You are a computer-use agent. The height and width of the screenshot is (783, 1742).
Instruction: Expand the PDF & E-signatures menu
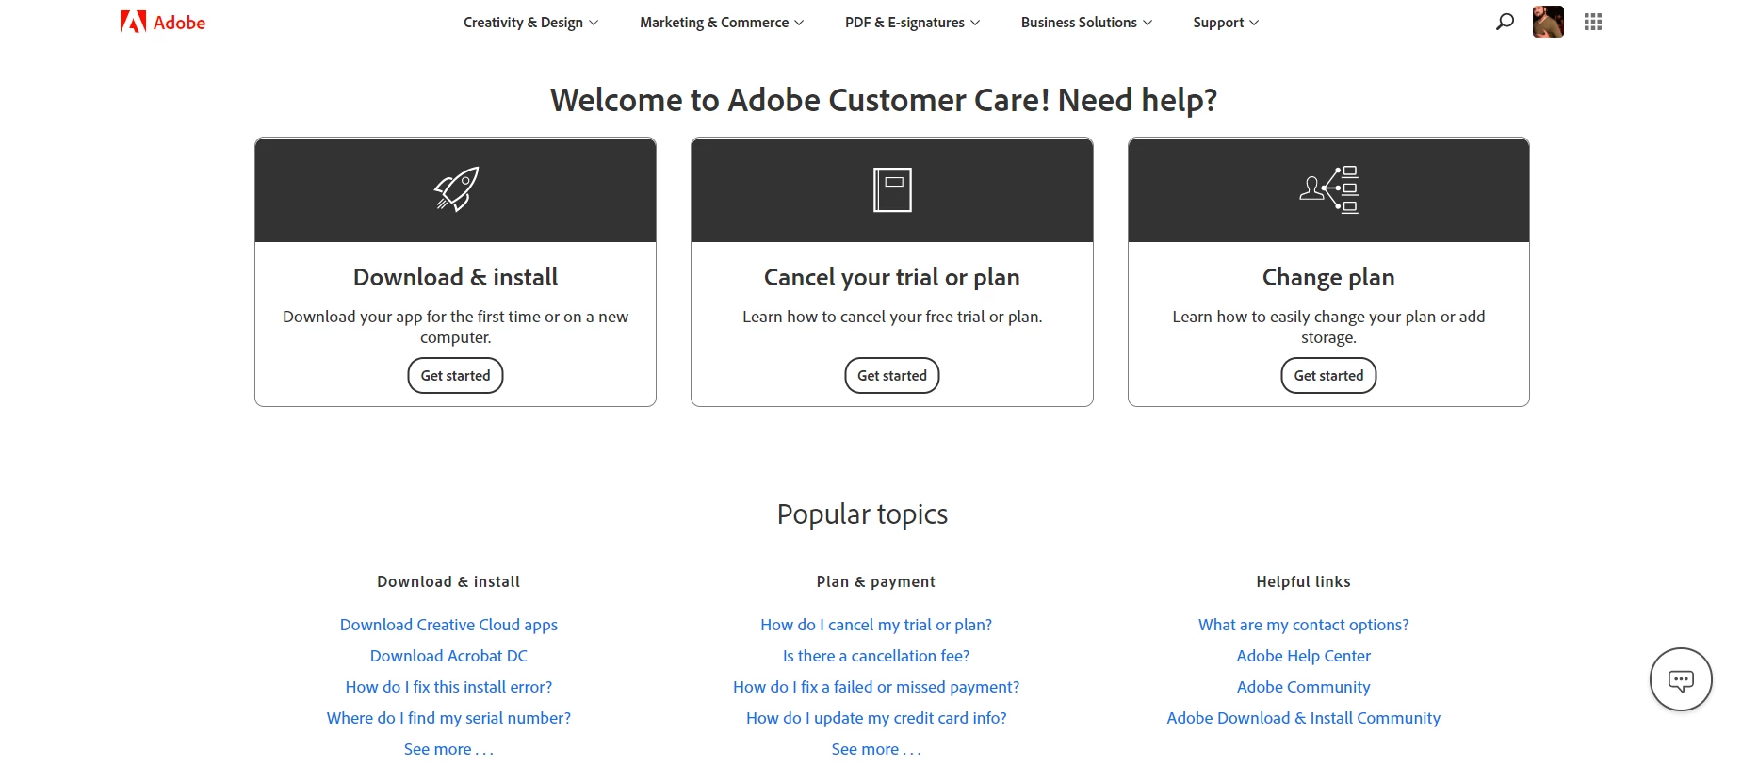[x=912, y=23]
